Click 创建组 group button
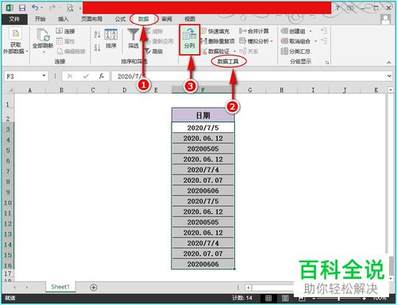The height and width of the screenshot is (305, 397). pos(294,31)
